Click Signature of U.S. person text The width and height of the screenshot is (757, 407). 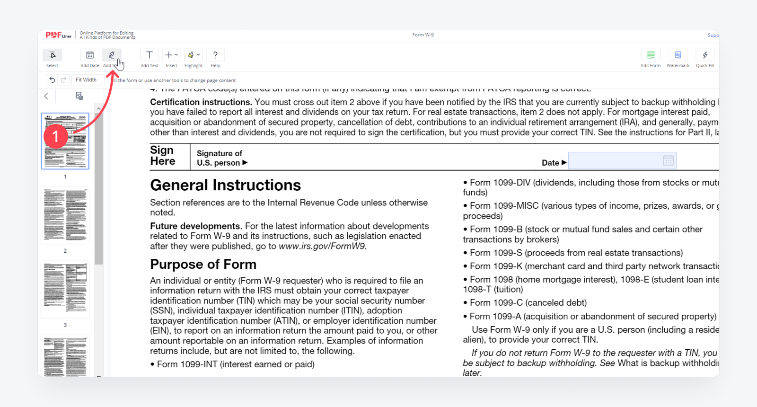tap(222, 158)
